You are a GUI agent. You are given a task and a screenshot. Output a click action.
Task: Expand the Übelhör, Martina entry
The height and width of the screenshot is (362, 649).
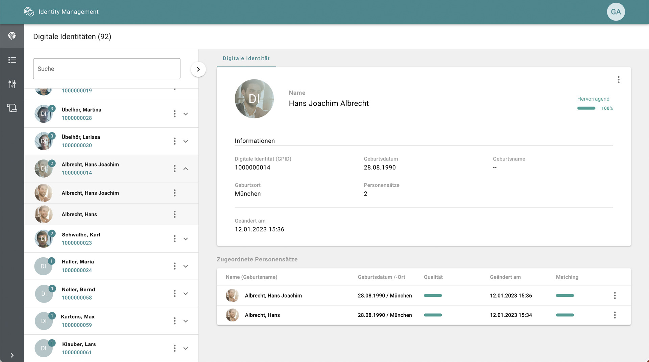pos(186,114)
